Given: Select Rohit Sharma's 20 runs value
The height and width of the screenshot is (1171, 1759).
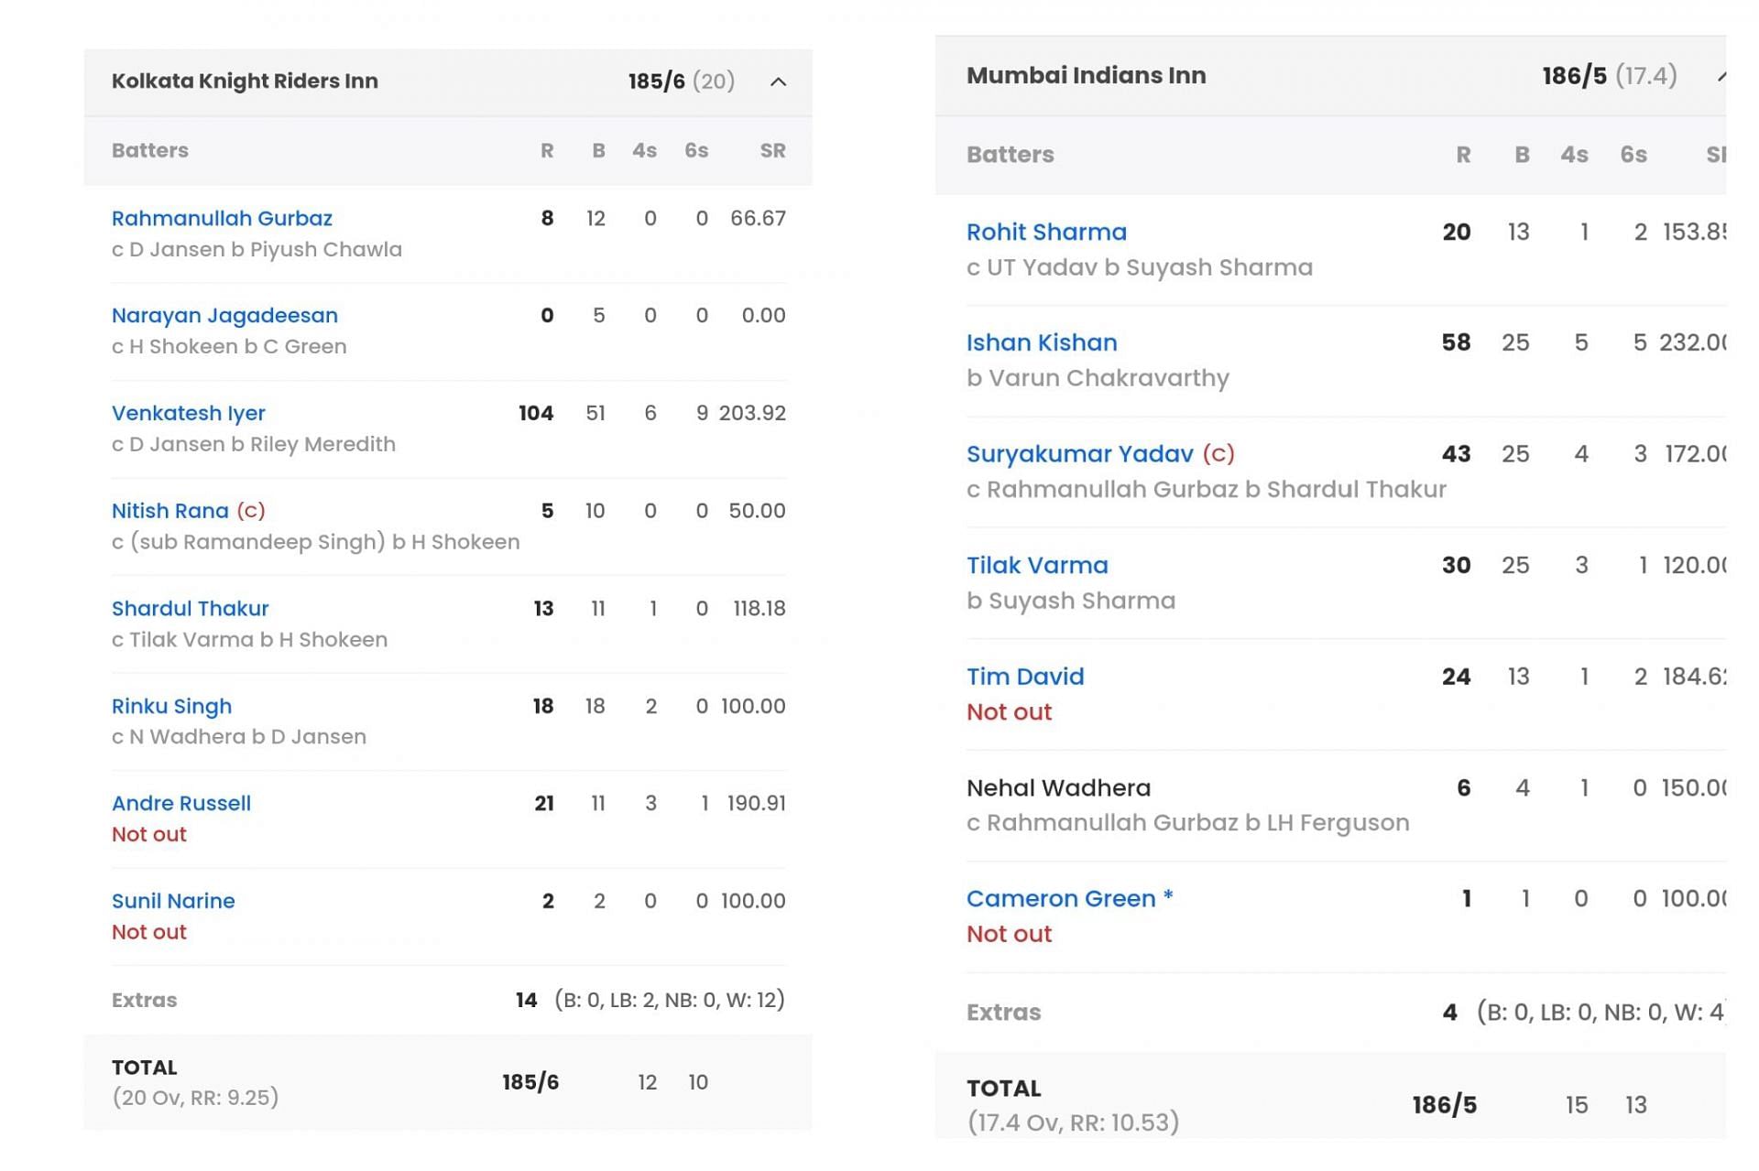Looking at the screenshot, I should 1456,232.
